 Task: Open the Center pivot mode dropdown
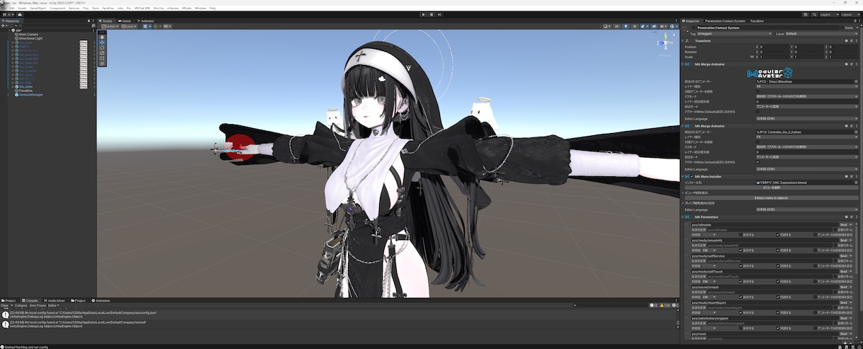109,26
